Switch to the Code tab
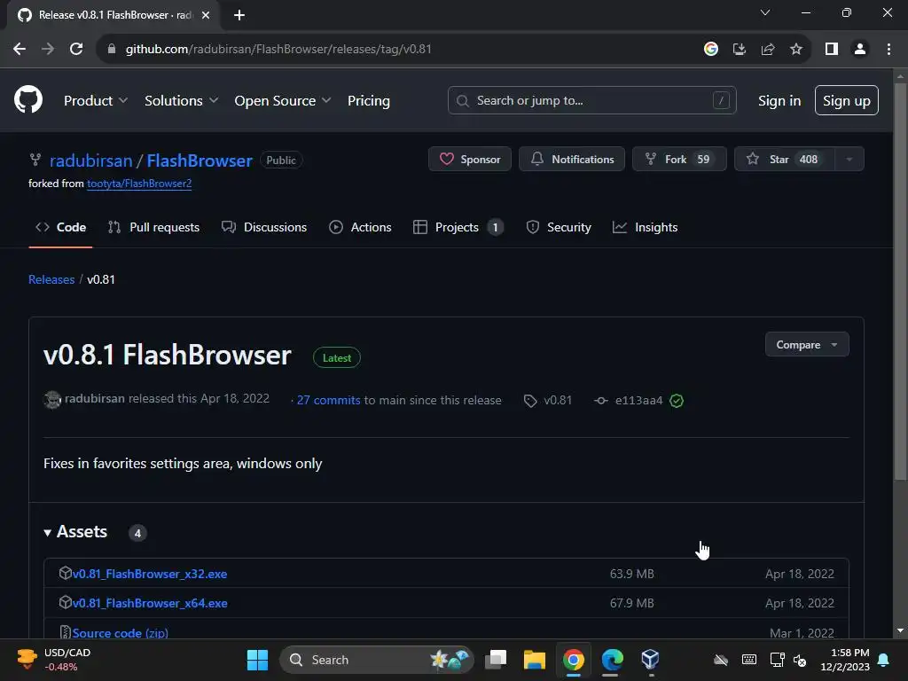 [x=61, y=228]
